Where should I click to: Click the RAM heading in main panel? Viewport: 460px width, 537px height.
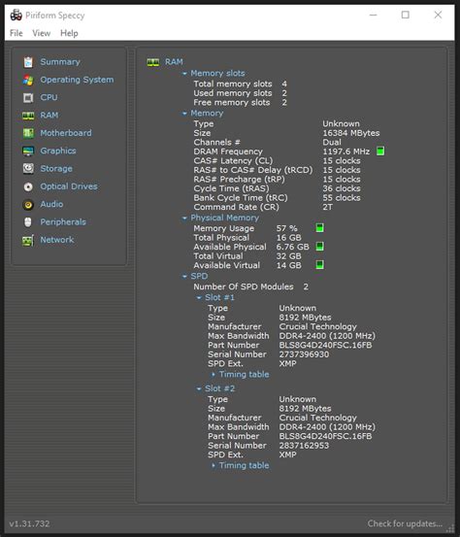pyautogui.click(x=174, y=62)
